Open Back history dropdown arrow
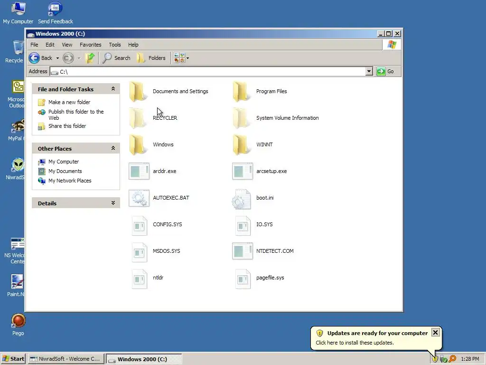Image resolution: width=486 pixels, height=365 pixels. point(57,58)
